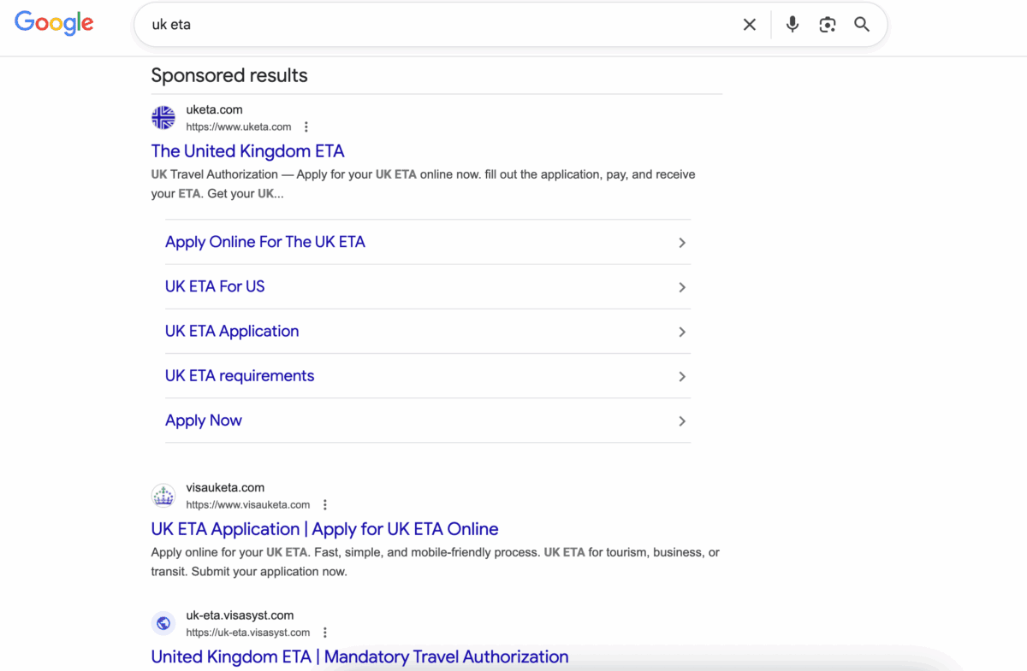Screen dimensions: 1027x671
Task: Open Google Lens image search
Action: (827, 24)
